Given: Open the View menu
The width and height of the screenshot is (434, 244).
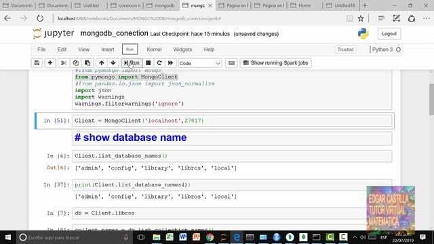Looking at the screenshot, I should point(83,49).
